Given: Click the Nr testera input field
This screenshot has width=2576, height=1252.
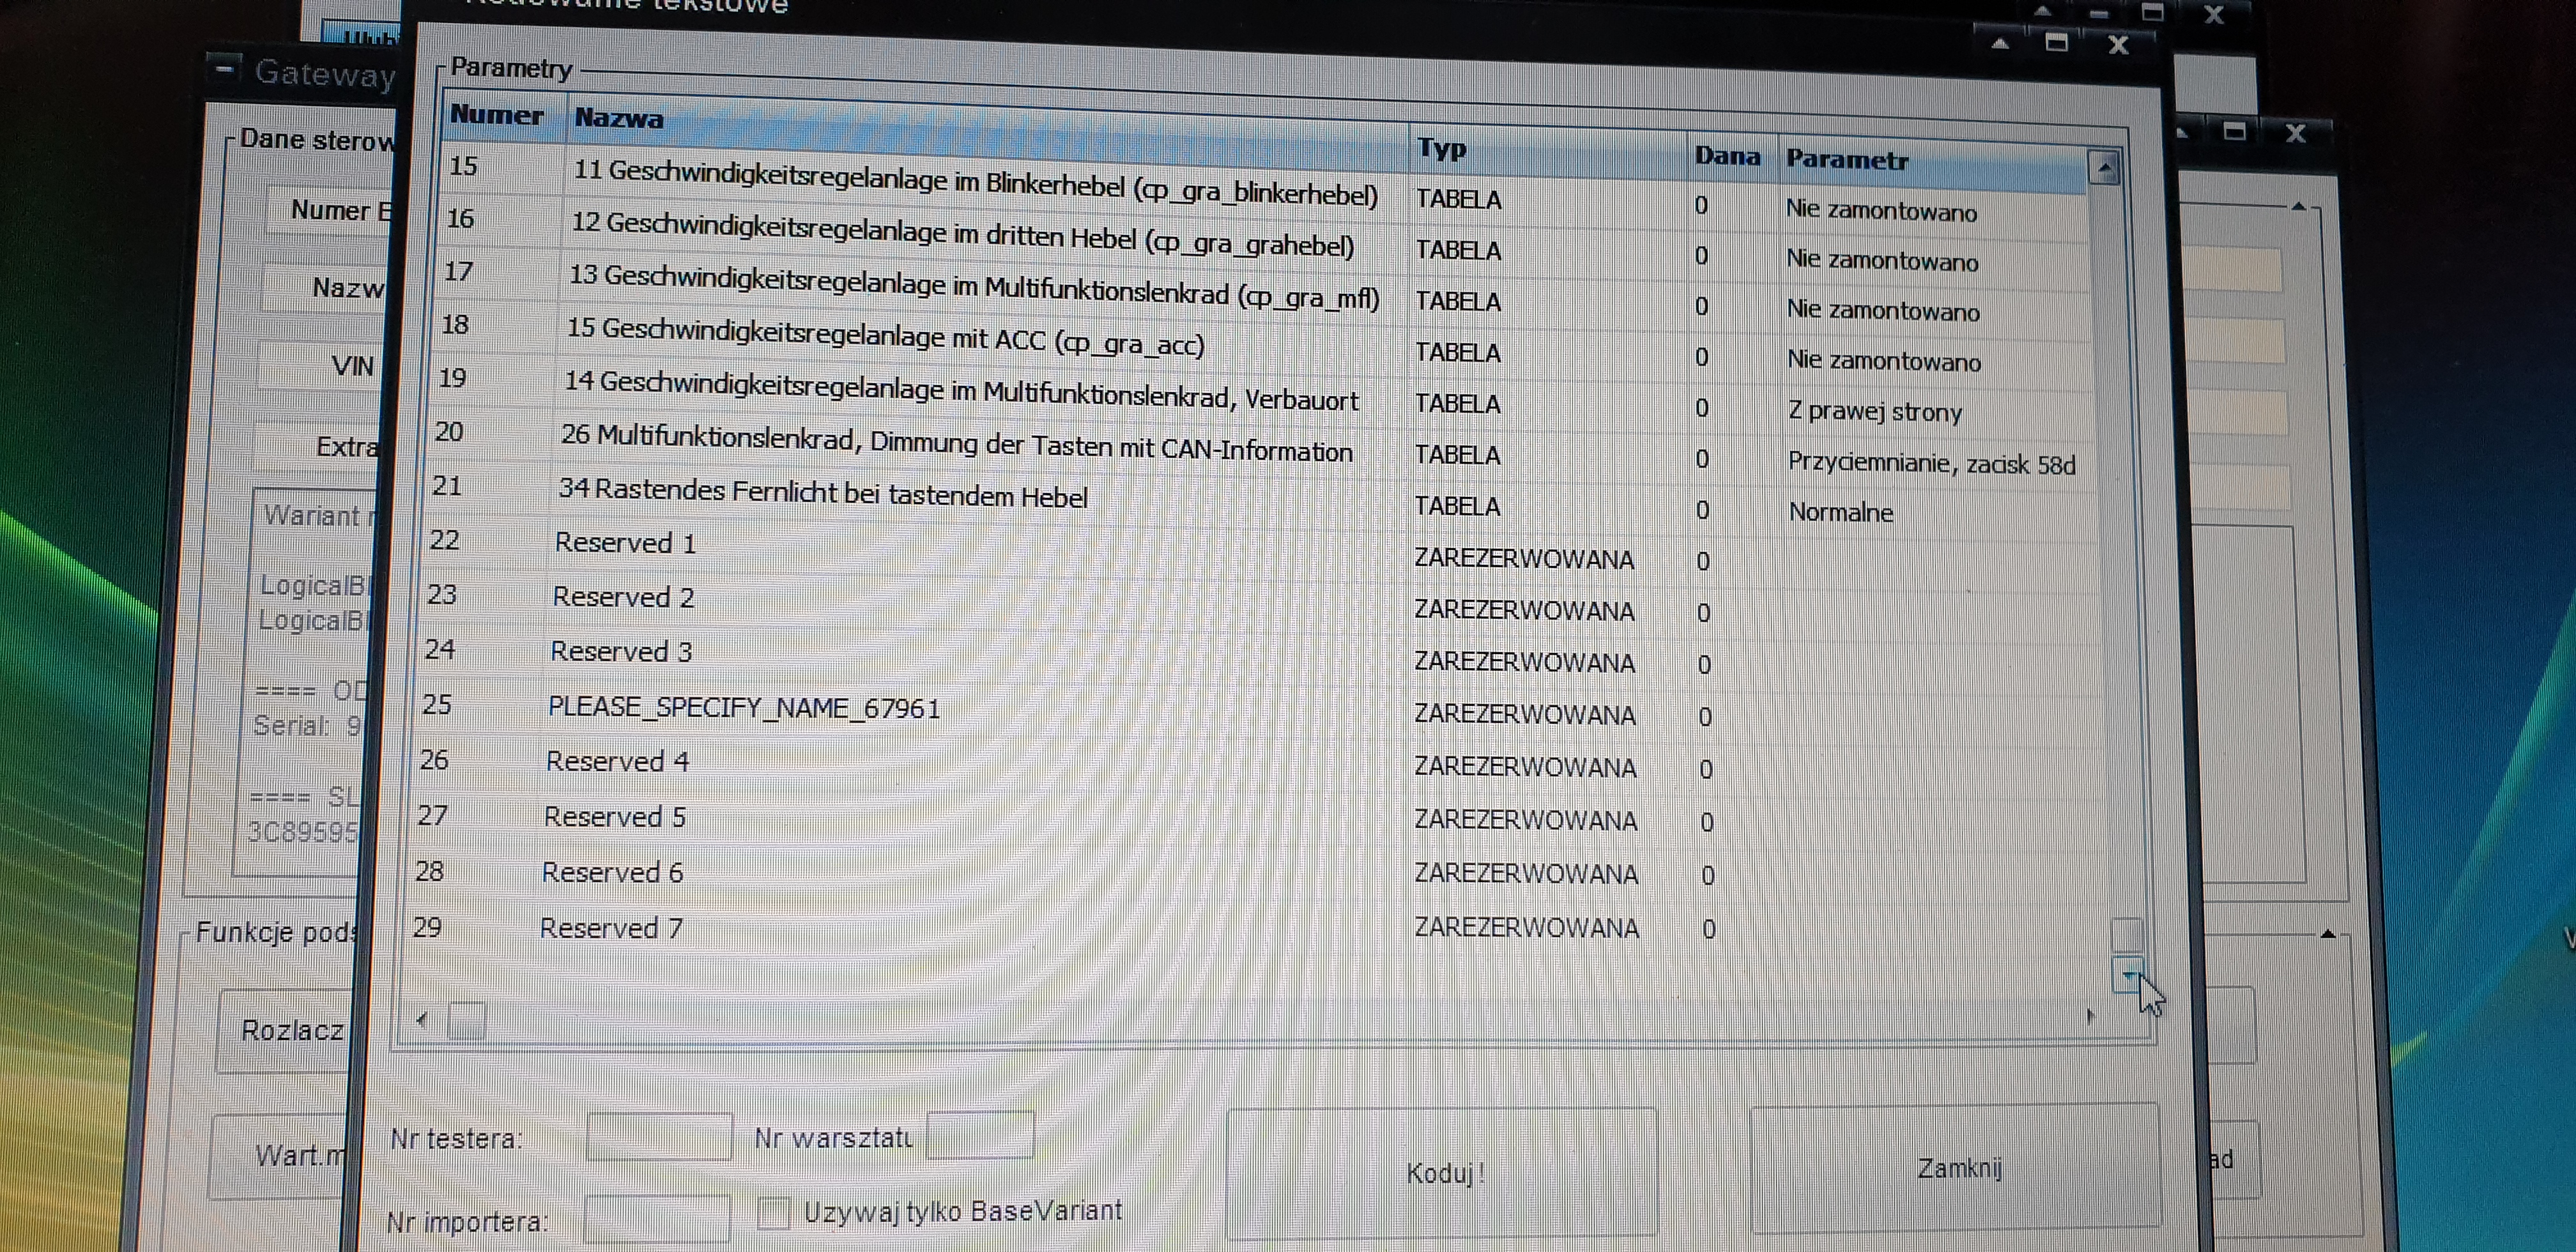Looking at the screenshot, I should pyautogui.click(x=659, y=1137).
